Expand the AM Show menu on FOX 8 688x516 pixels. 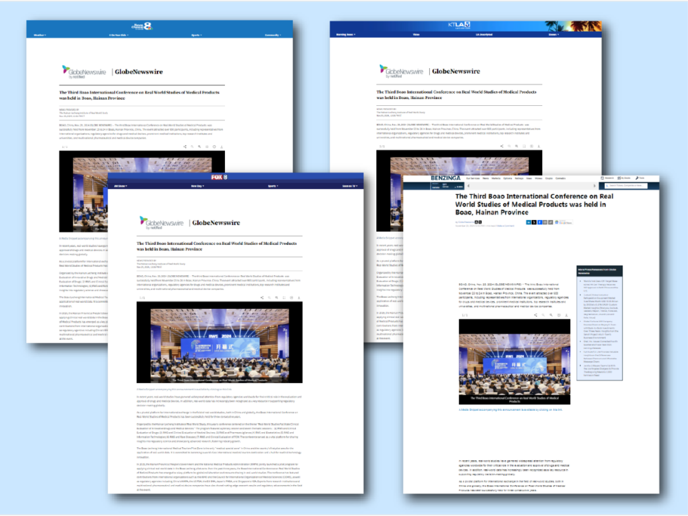coord(121,186)
